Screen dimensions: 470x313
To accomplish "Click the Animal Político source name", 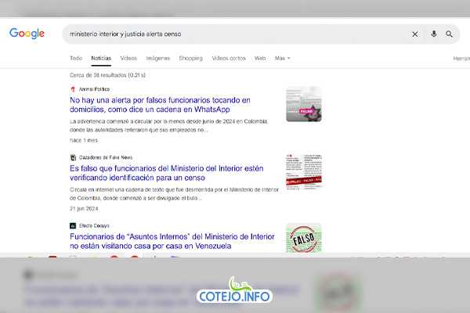I will click(95, 89).
